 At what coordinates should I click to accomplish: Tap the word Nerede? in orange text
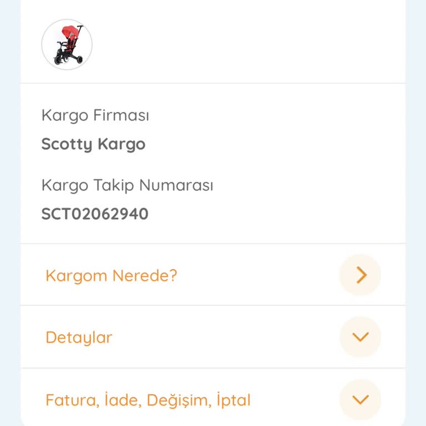point(145,276)
